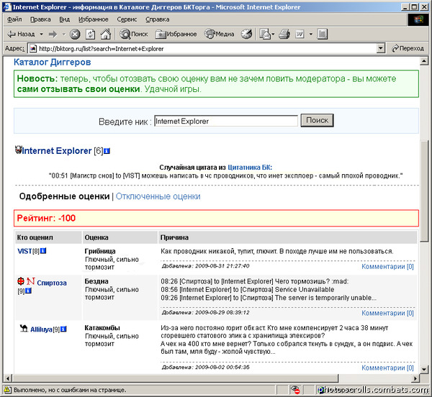Image resolution: width=432 pixels, height=397 pixels.
Task: Open the Сервис menu
Action: point(127,19)
